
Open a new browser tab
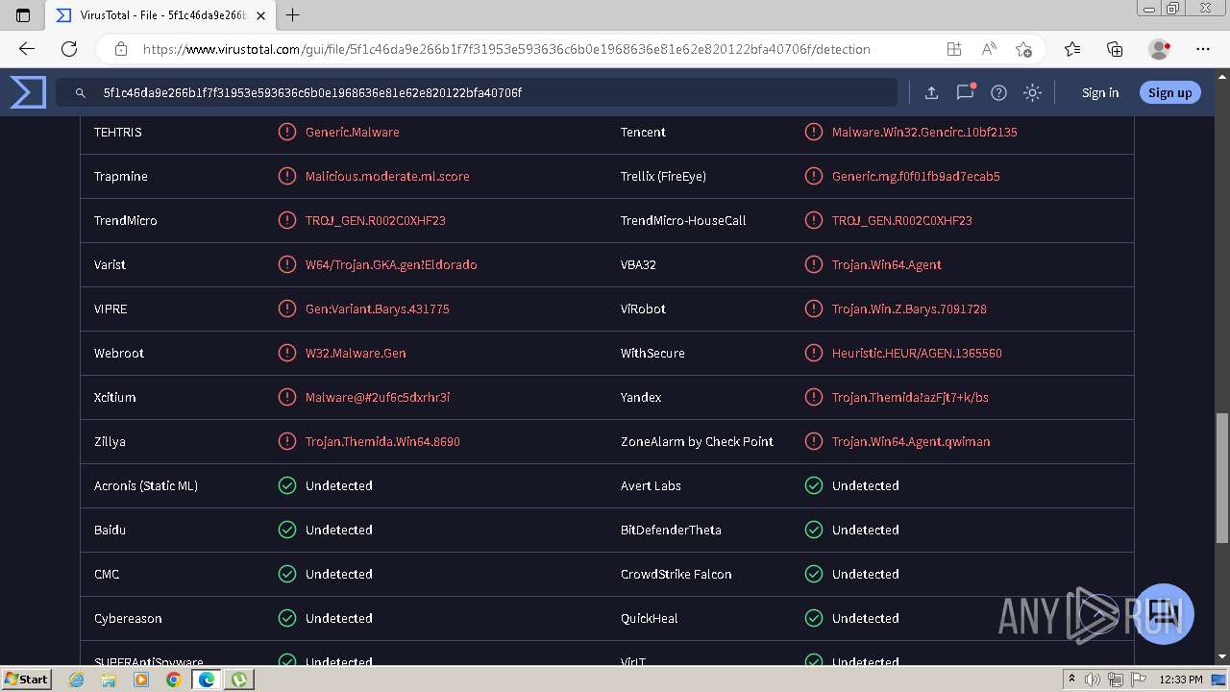coord(293,15)
